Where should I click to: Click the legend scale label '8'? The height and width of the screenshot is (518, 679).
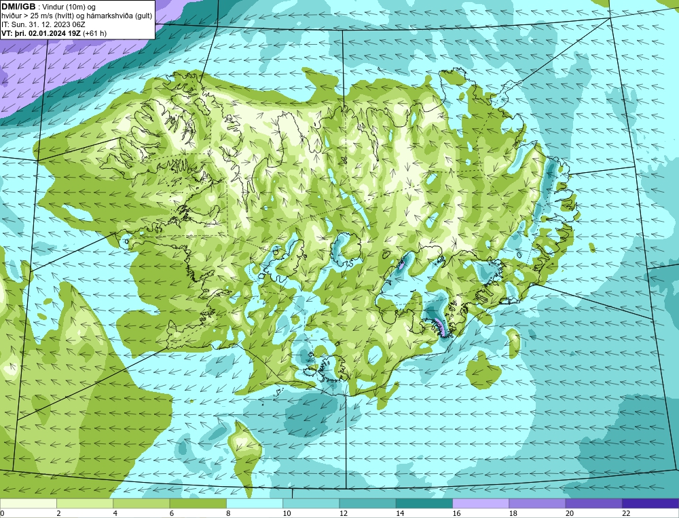point(228,513)
